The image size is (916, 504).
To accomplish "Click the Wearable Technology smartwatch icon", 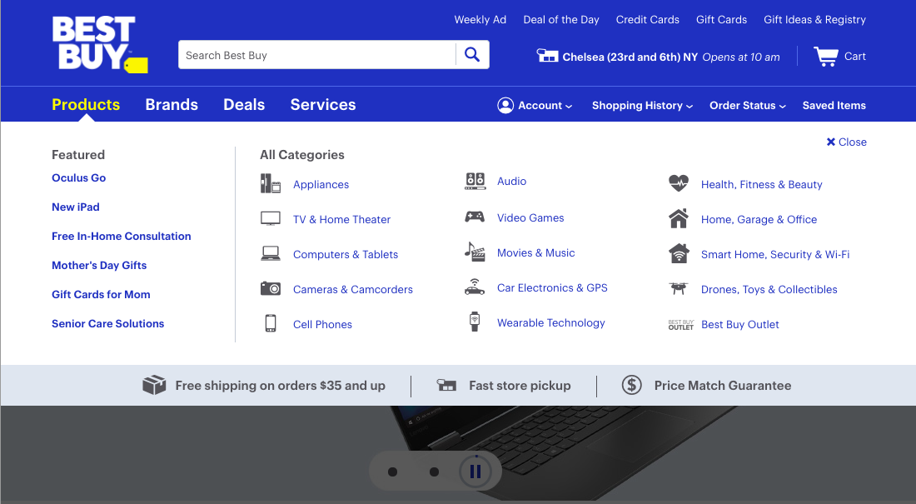I will point(474,322).
